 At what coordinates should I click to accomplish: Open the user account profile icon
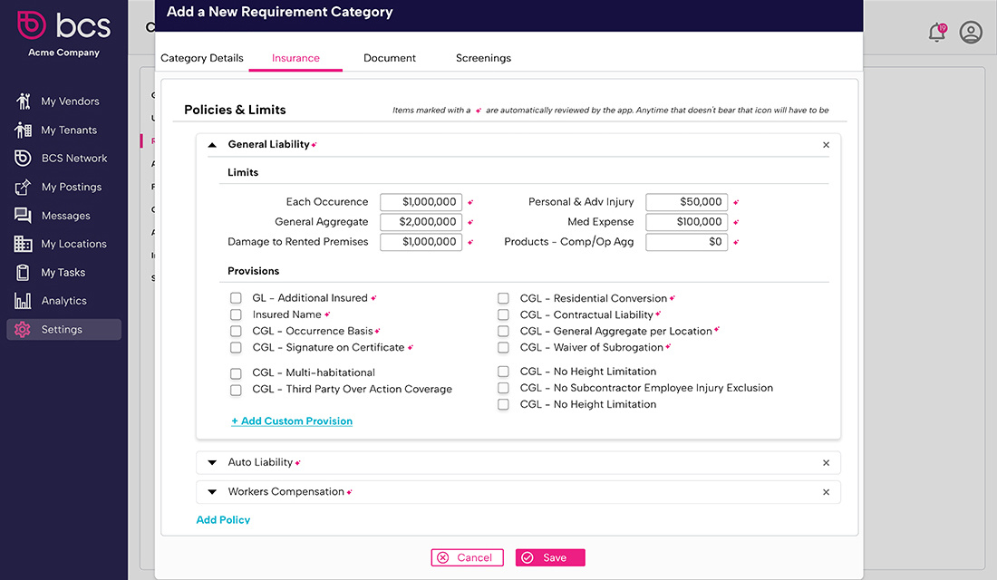pyautogui.click(x=971, y=32)
